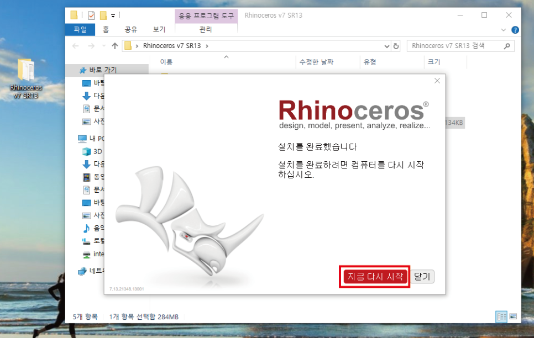Screen dimensions: 534x338
Task: Sort by the 크기 column header
Action: coord(434,62)
